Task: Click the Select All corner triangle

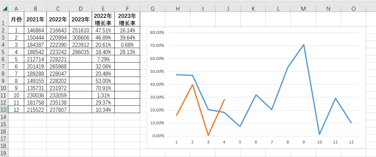Action: point(5,9)
